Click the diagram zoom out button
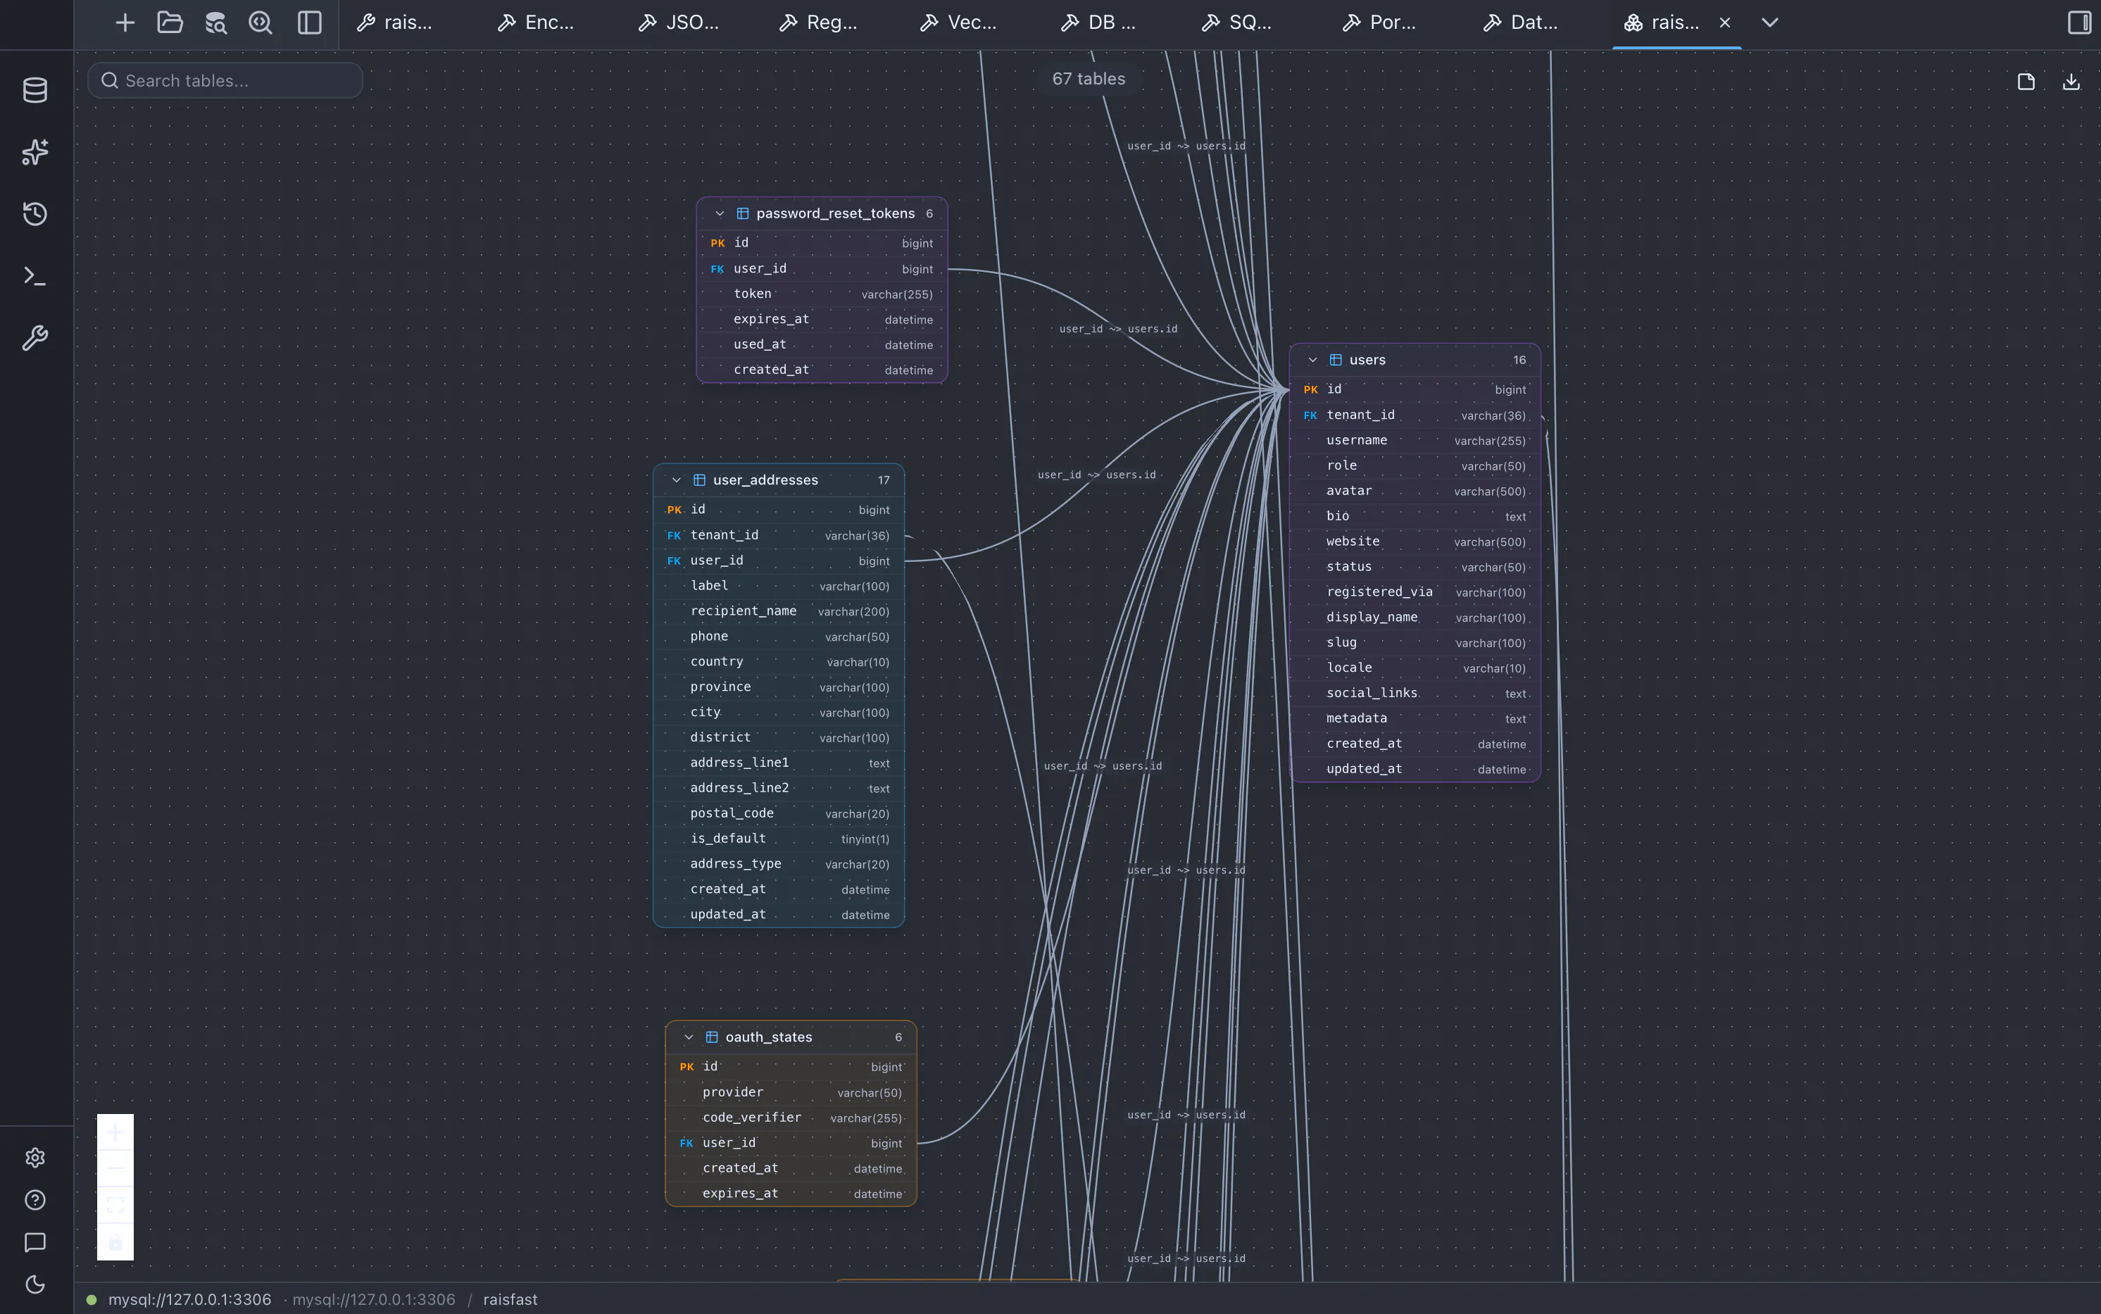Viewport: 2101px width, 1314px height. pyautogui.click(x=115, y=1168)
